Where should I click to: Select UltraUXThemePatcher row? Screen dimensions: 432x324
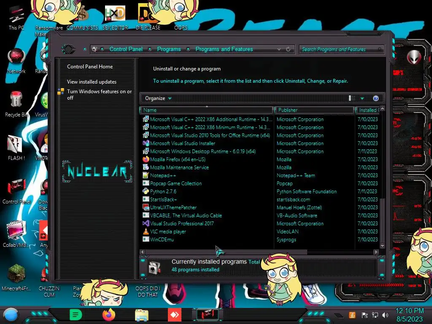tap(260, 207)
